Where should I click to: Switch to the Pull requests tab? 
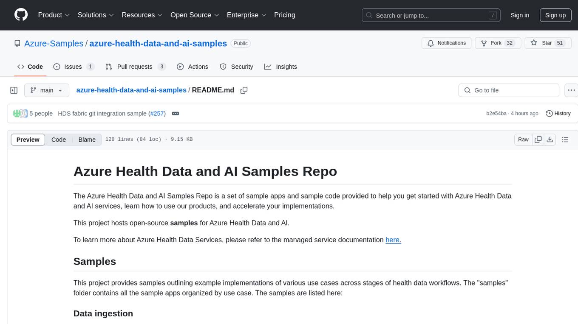[x=136, y=67]
